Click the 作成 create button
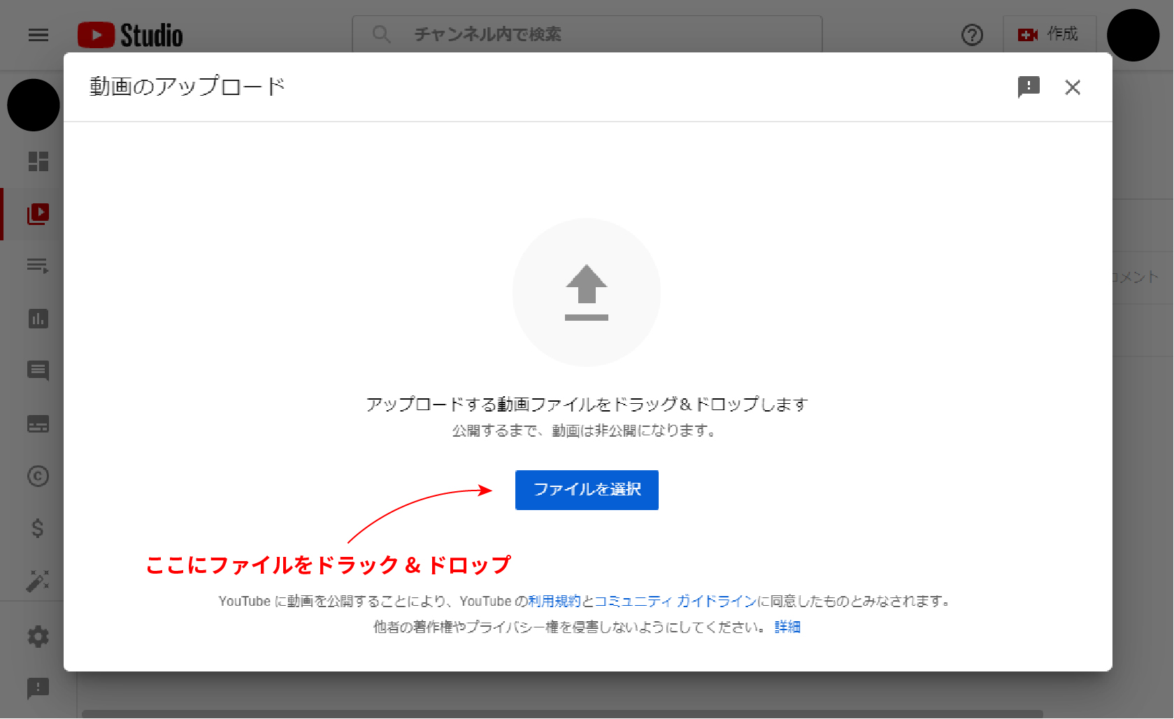Image resolution: width=1174 pixels, height=719 pixels. coord(1049,34)
